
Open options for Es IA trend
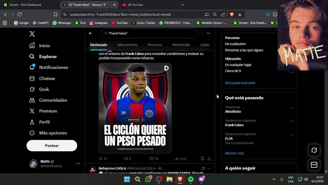pos(291,135)
